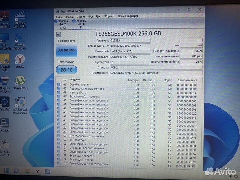Click the 28 °C temperature button
Image resolution: width=240 pixels, height=180 pixels.
pyautogui.click(x=66, y=70)
